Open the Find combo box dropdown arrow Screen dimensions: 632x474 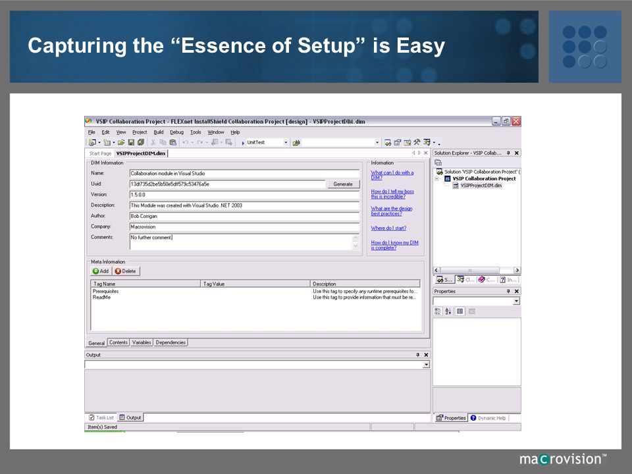[377, 143]
